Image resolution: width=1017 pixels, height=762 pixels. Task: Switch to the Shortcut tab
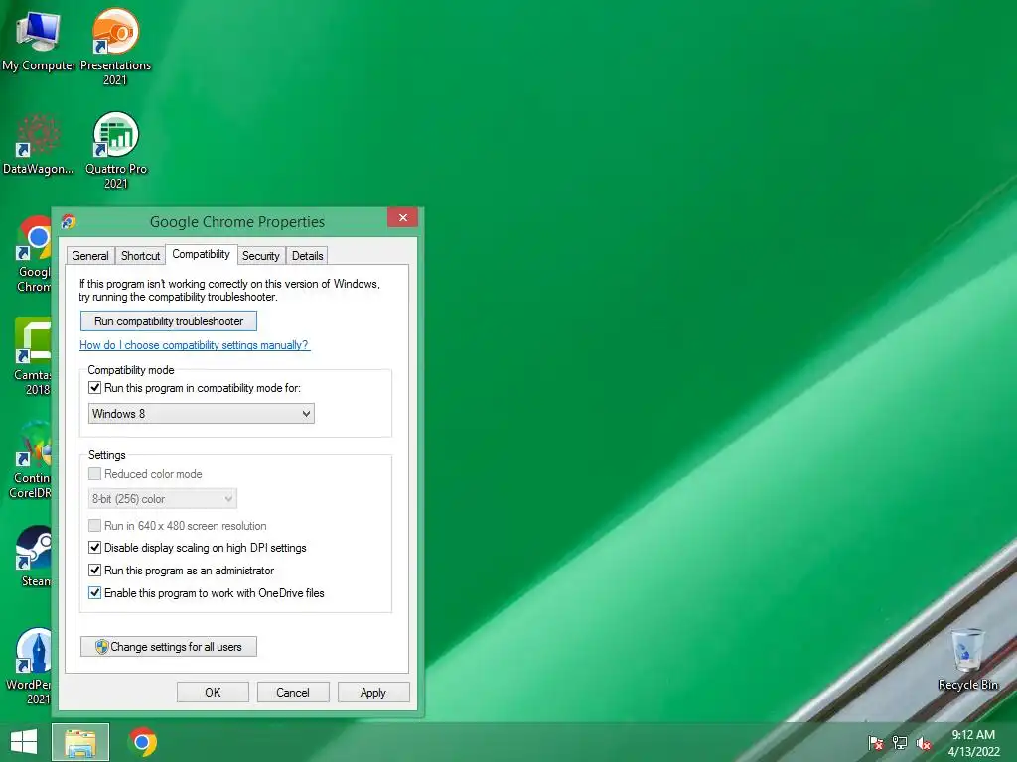[x=140, y=255]
